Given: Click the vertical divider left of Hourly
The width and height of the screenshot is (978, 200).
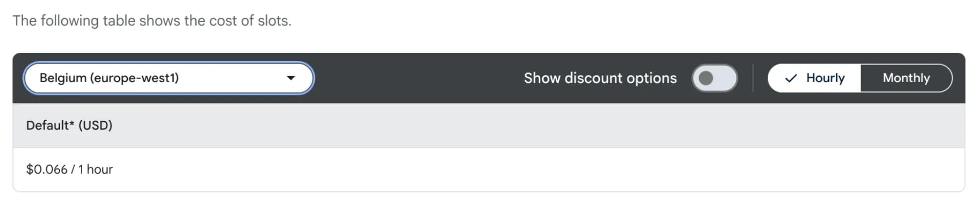Looking at the screenshot, I should click(752, 78).
